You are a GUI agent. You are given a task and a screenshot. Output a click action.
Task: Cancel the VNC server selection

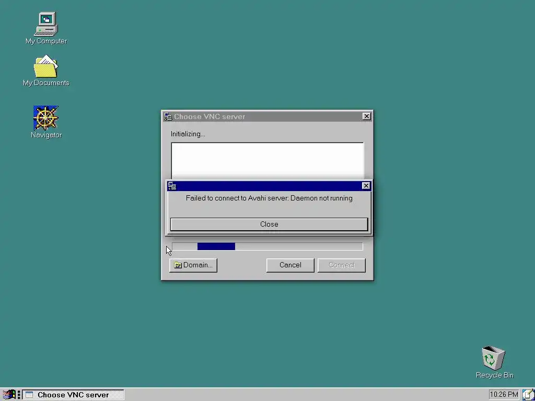tap(290, 265)
